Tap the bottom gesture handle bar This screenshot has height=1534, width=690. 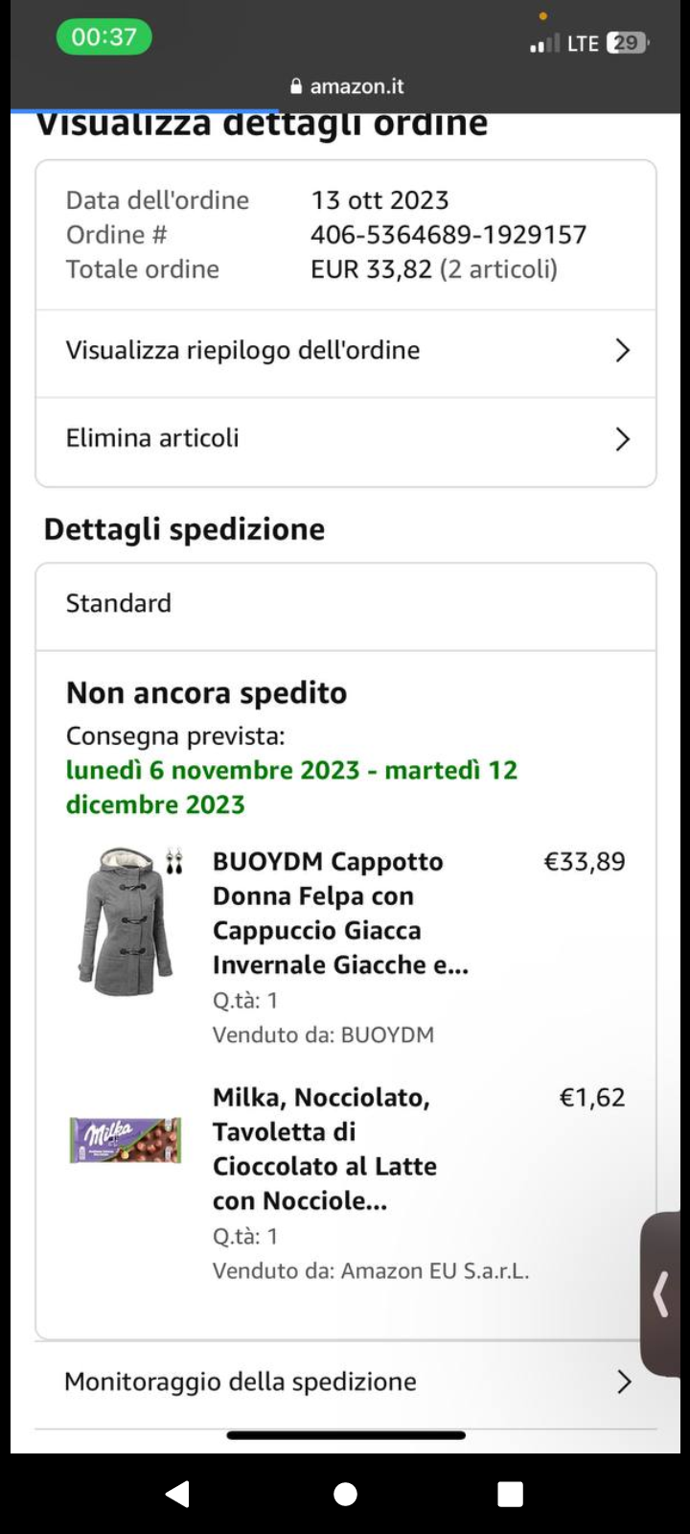point(346,1435)
